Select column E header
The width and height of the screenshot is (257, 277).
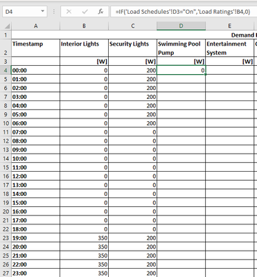229,26
